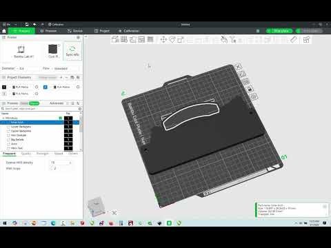
Task: Click the plate arrange icon beside the bed
Action: (x=246, y=81)
